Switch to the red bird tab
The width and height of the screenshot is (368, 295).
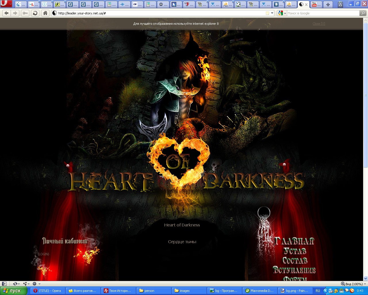tap(189, 4)
